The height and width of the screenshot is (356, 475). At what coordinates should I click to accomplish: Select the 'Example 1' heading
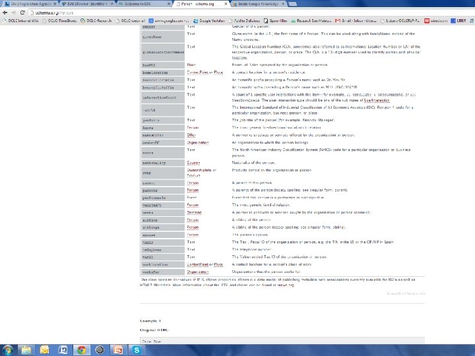pyautogui.click(x=150, y=321)
